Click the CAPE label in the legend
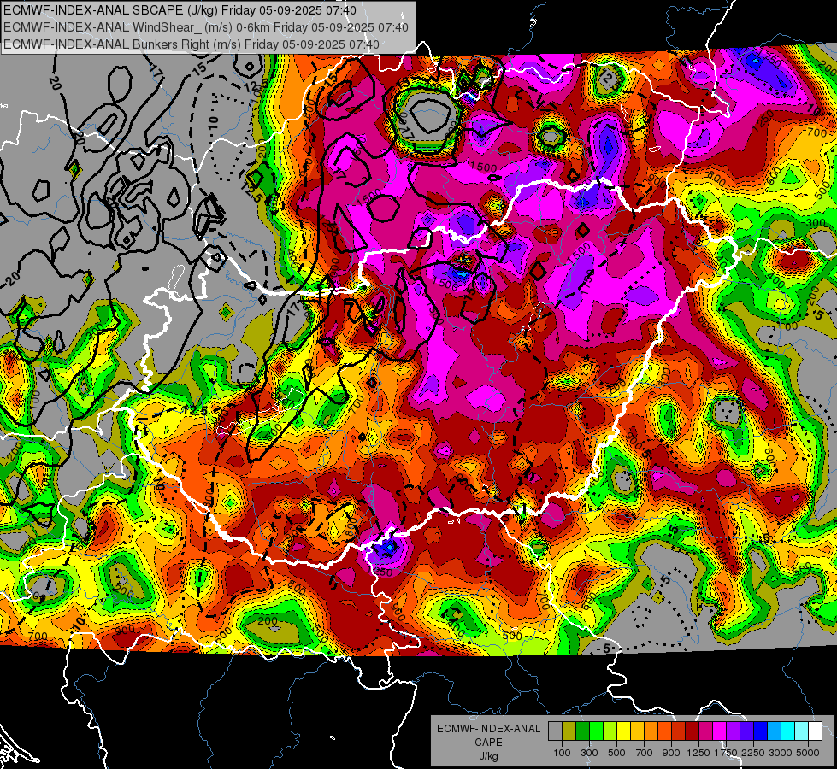 click(488, 743)
